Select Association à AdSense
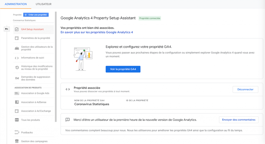This screenshot has width=265, height=144. click(34, 102)
